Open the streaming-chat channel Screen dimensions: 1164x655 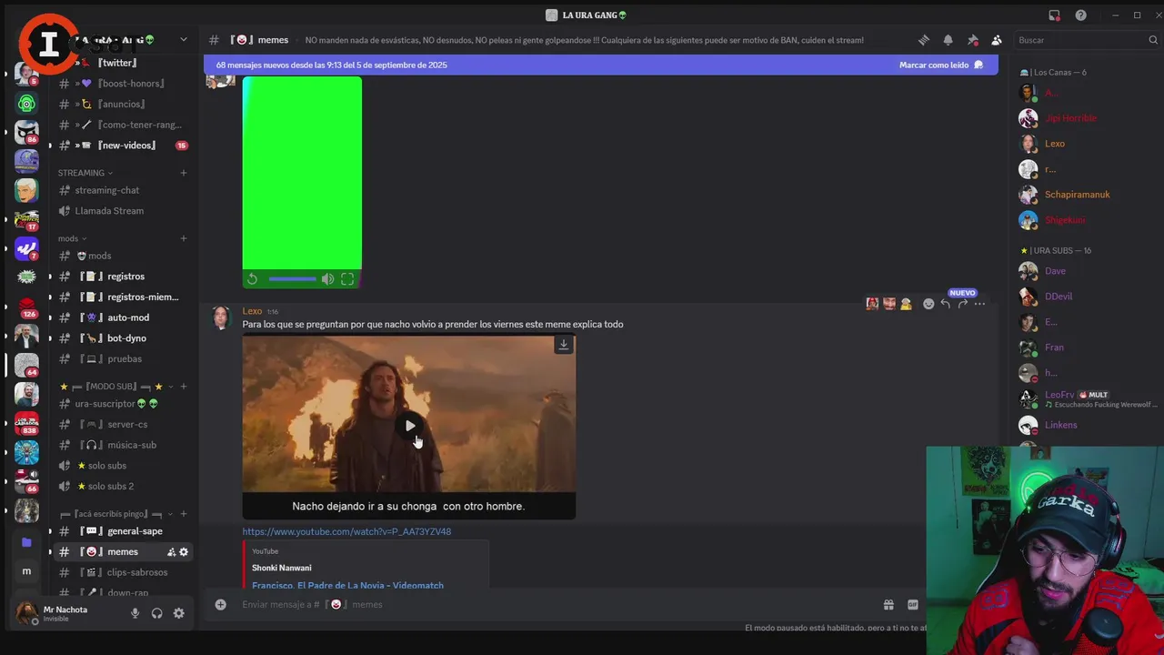(x=122, y=190)
